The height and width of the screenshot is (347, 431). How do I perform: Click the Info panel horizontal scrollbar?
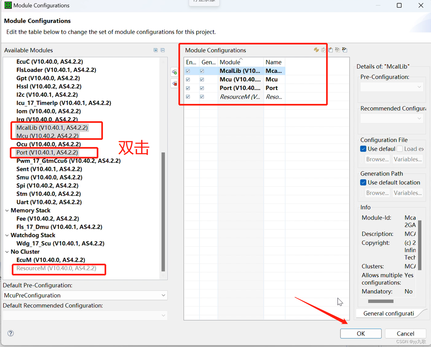tap(381, 301)
